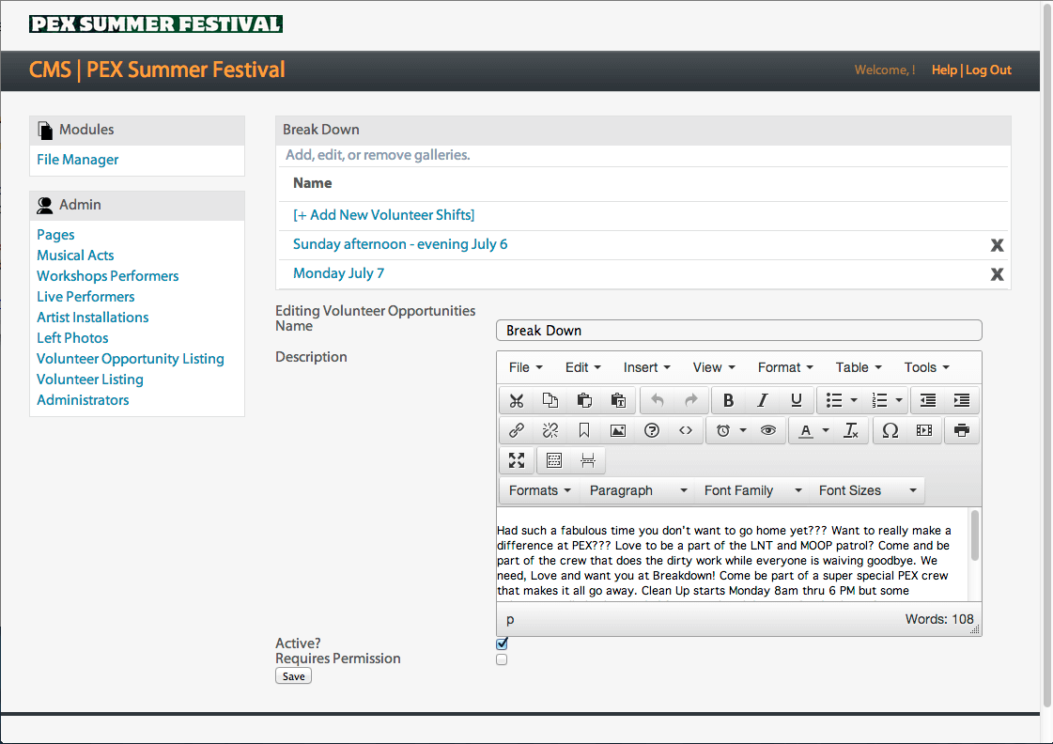
Task: Click the Name input field
Action: 738,331
